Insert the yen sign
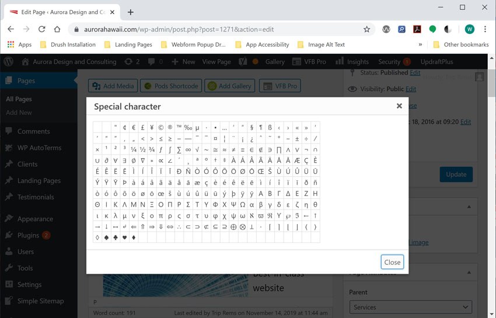This screenshot has height=318, width=496. [152, 128]
